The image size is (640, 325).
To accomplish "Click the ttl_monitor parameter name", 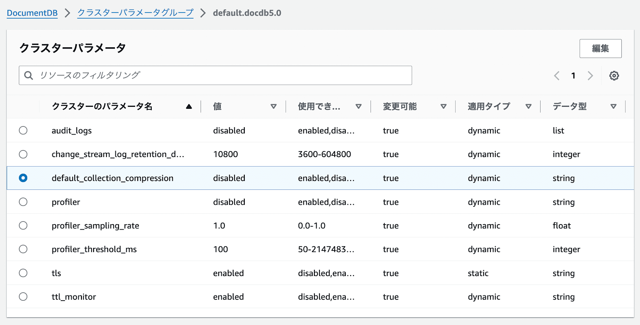I will pyautogui.click(x=74, y=297).
